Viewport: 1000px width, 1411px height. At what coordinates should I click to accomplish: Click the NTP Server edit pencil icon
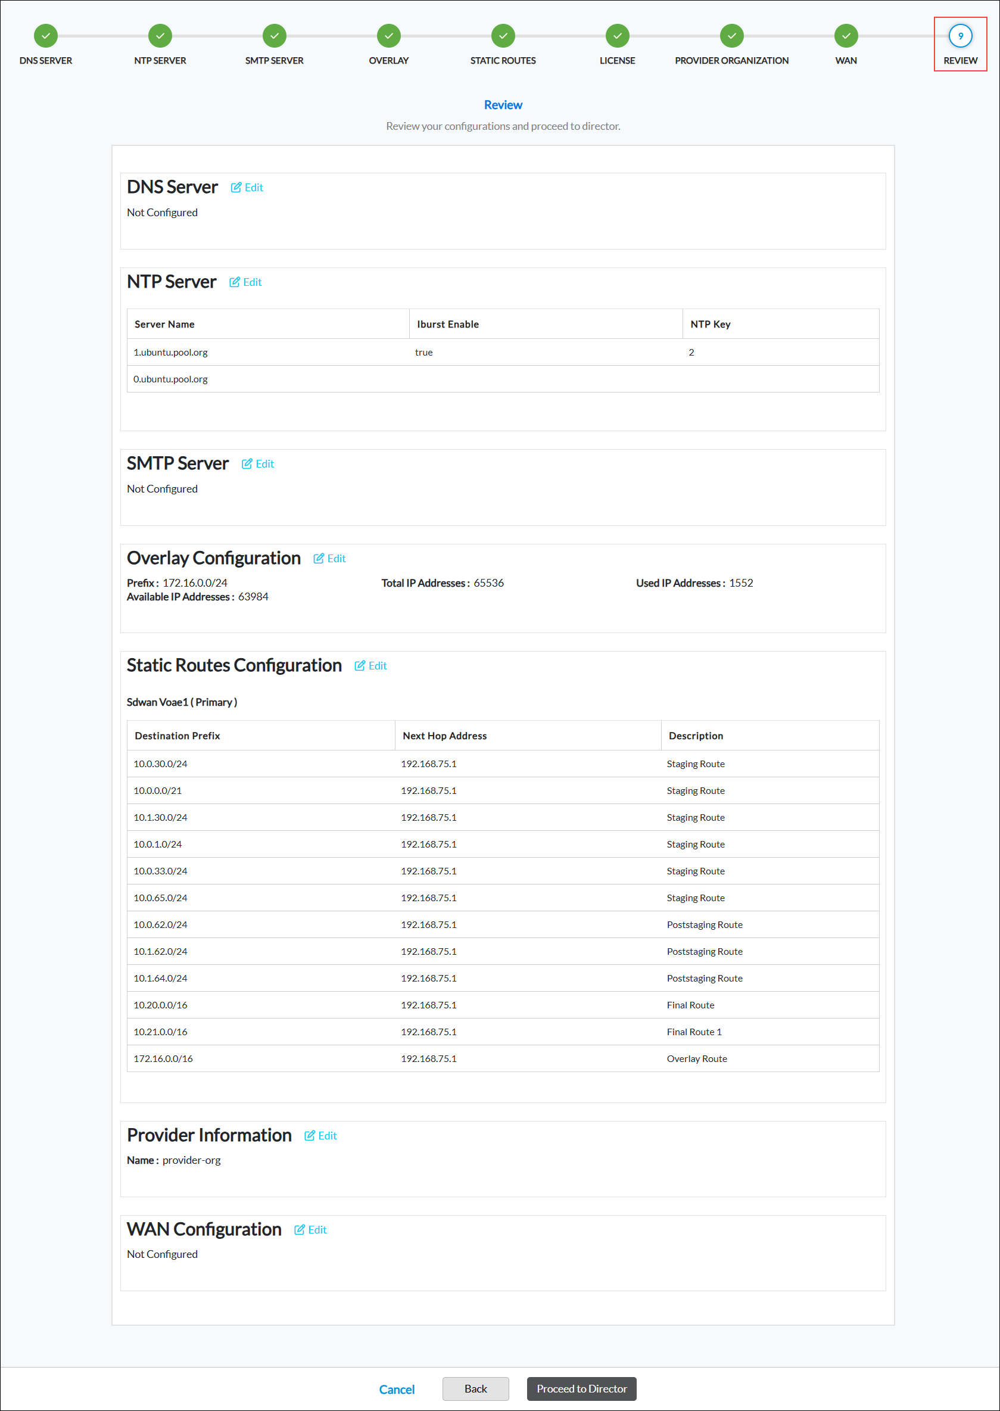coord(235,282)
